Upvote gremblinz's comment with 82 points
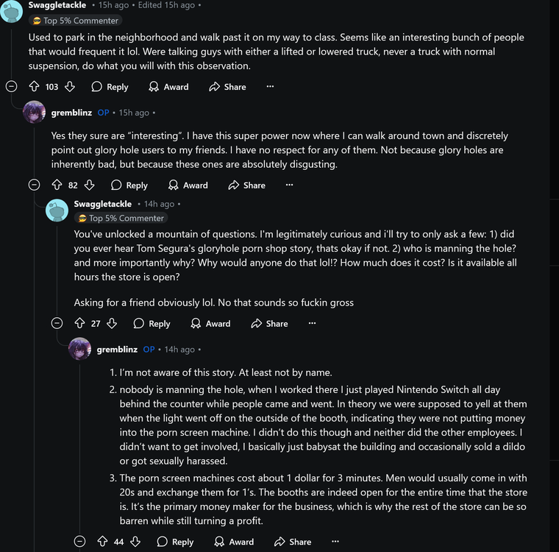 57,185
